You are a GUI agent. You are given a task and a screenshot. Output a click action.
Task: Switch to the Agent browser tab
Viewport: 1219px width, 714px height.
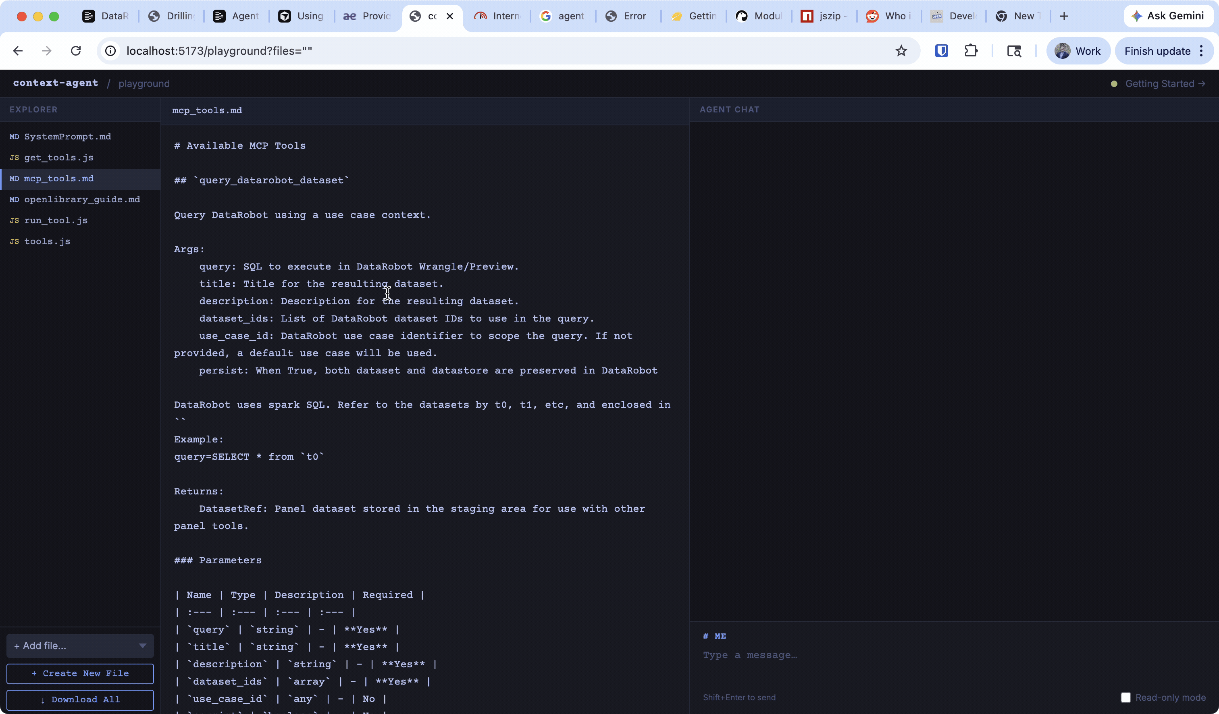pyautogui.click(x=237, y=17)
